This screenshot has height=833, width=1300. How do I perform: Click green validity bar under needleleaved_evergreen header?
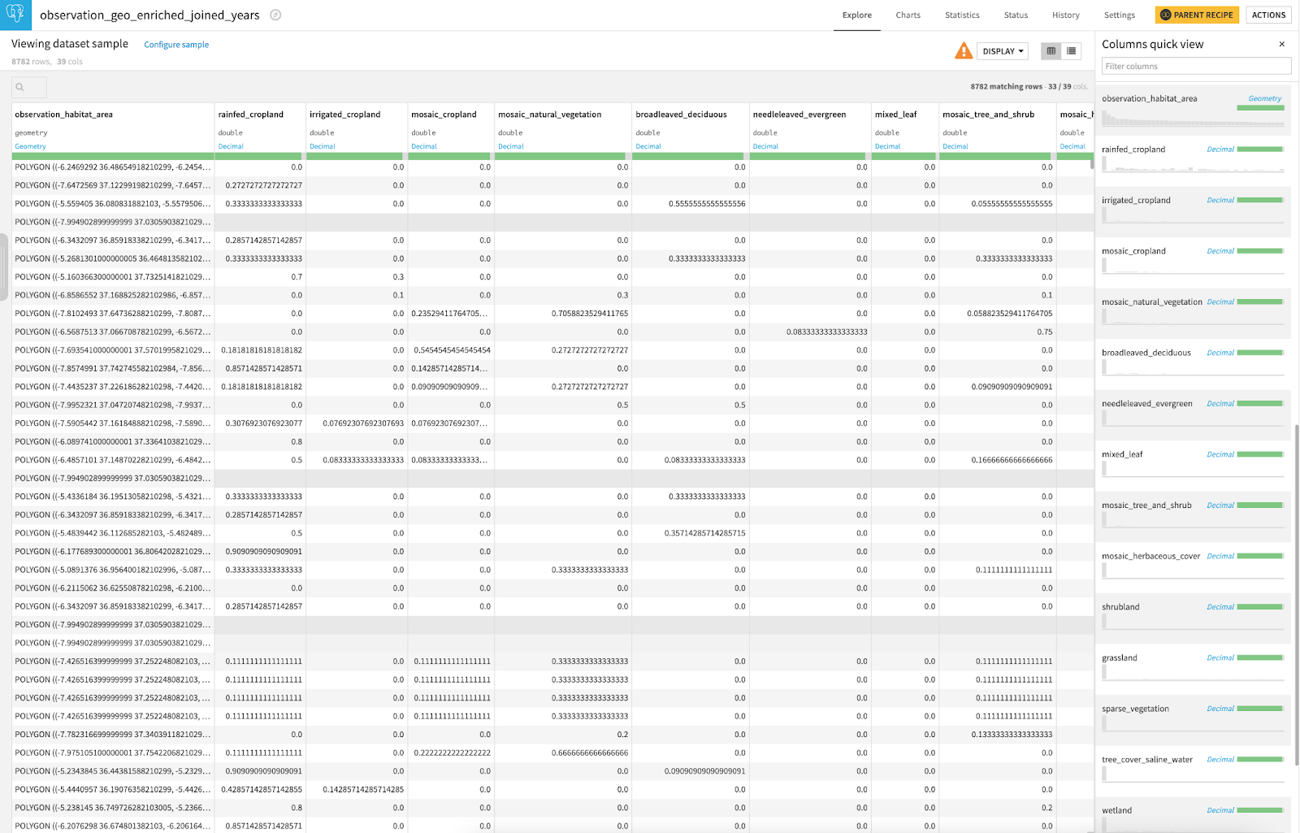(808, 156)
